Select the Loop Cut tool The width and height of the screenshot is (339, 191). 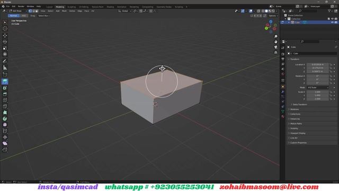point(5,100)
